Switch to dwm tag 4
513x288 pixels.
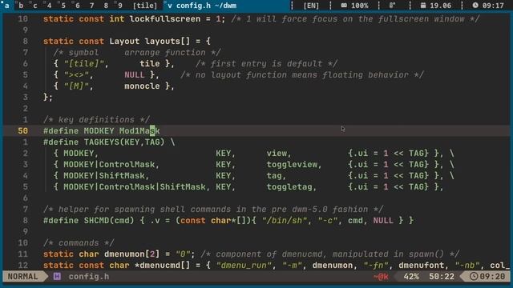point(49,6)
